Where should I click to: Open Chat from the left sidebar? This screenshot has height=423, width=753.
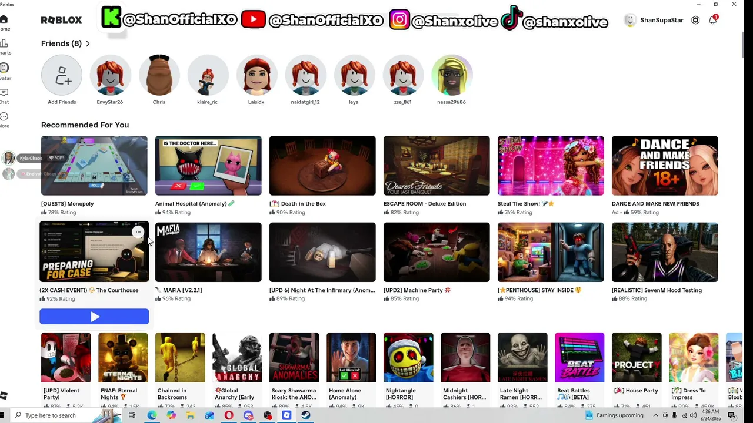tap(4, 96)
